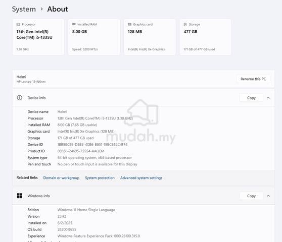Click the Device info circle-i icon
The height and width of the screenshot is (242, 282).
19,98
